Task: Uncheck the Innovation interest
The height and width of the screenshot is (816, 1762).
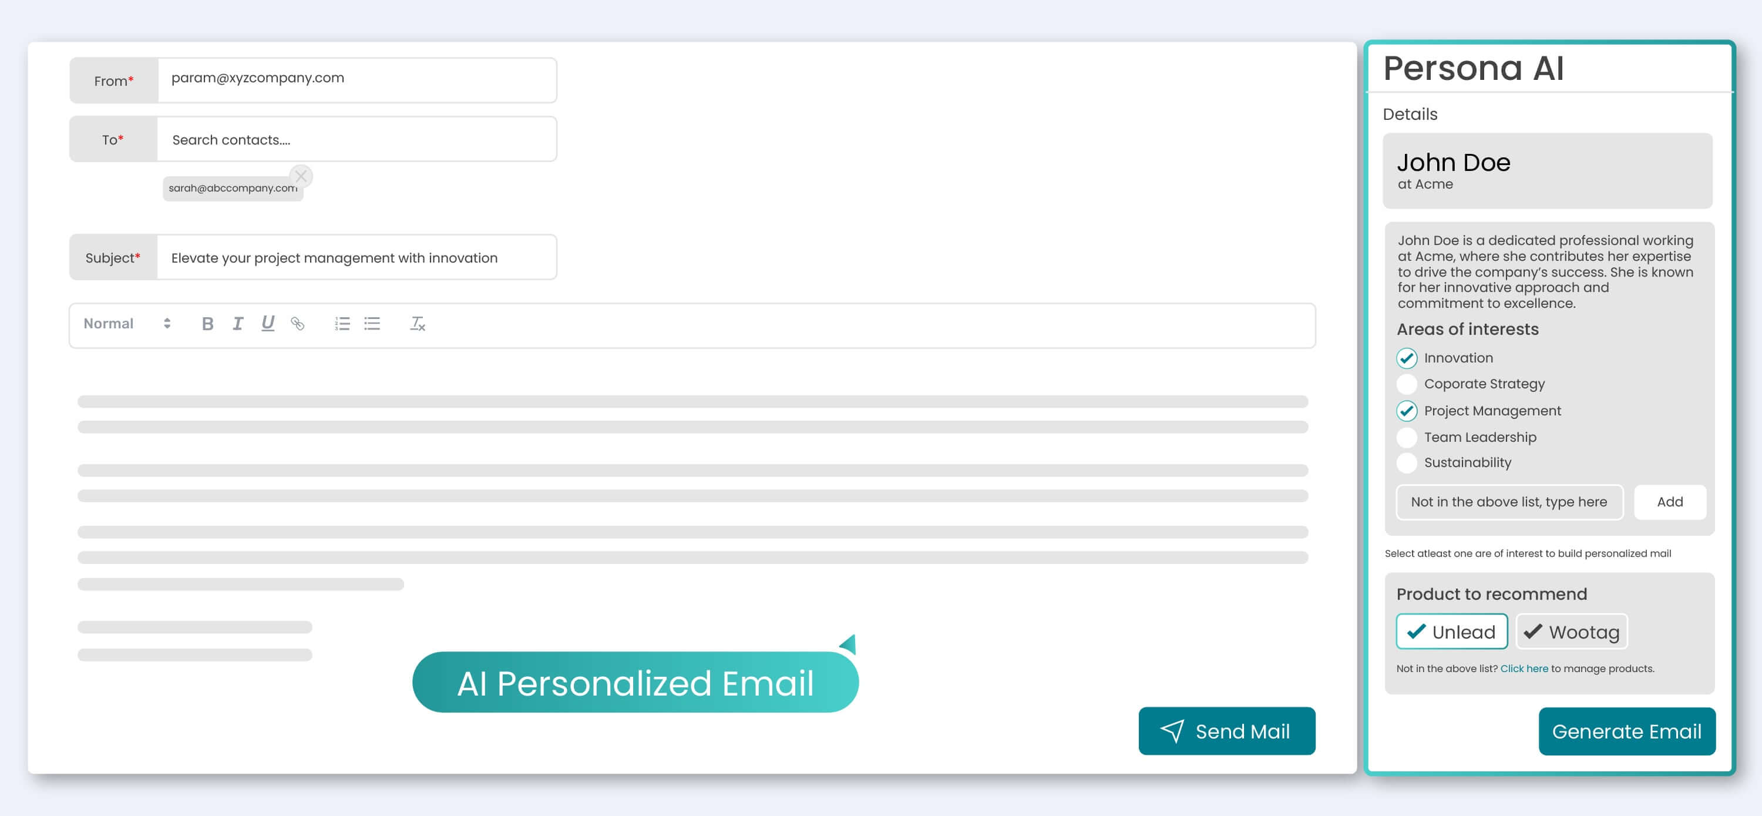Action: tap(1406, 358)
